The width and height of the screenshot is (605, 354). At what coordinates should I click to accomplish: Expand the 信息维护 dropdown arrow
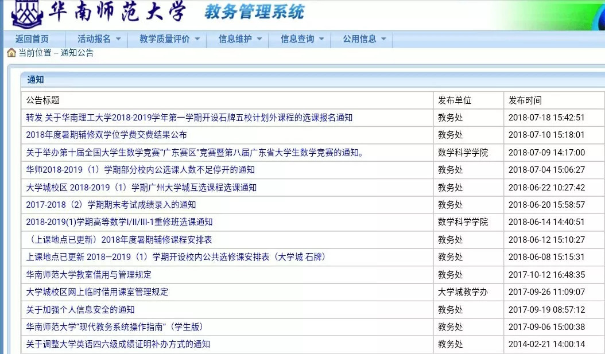coord(259,39)
